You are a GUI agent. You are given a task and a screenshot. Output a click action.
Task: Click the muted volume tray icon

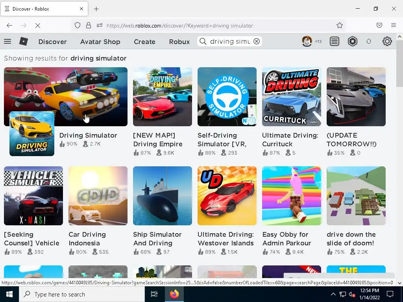pos(352,294)
